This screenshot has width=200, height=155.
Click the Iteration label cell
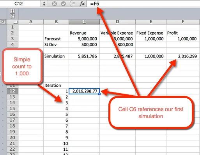coord(56,85)
